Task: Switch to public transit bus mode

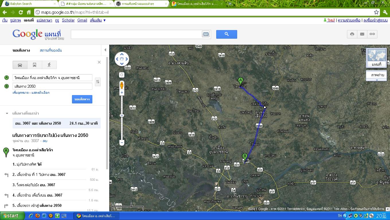Action: (x=34, y=65)
